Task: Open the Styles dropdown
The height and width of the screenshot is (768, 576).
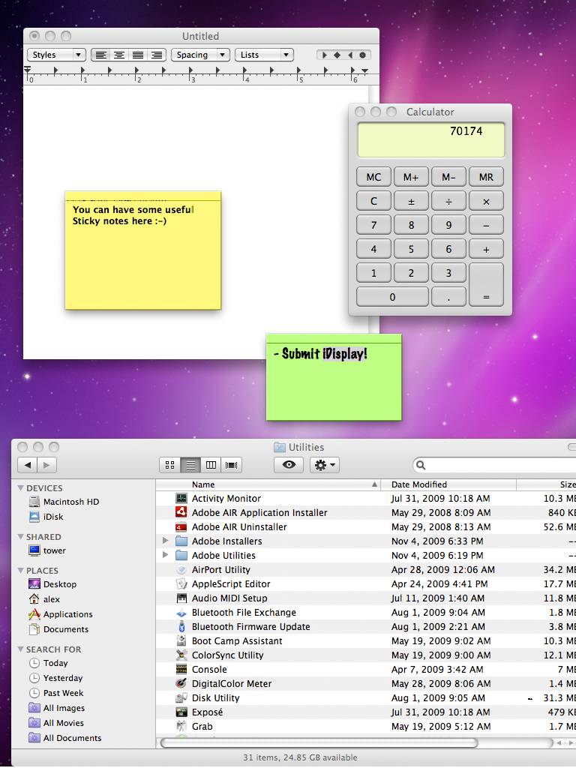Action: [x=56, y=55]
